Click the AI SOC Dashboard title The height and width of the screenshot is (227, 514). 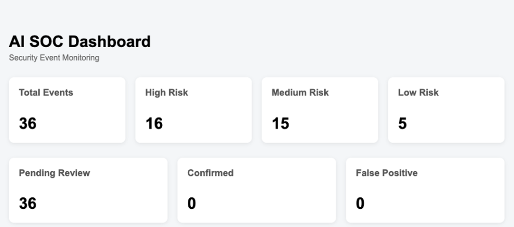point(80,42)
